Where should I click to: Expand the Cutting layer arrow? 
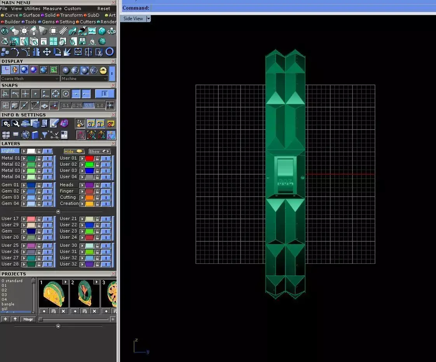[82, 197]
